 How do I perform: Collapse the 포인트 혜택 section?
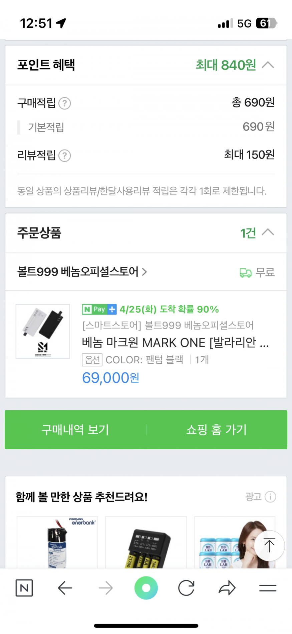pyautogui.click(x=268, y=65)
